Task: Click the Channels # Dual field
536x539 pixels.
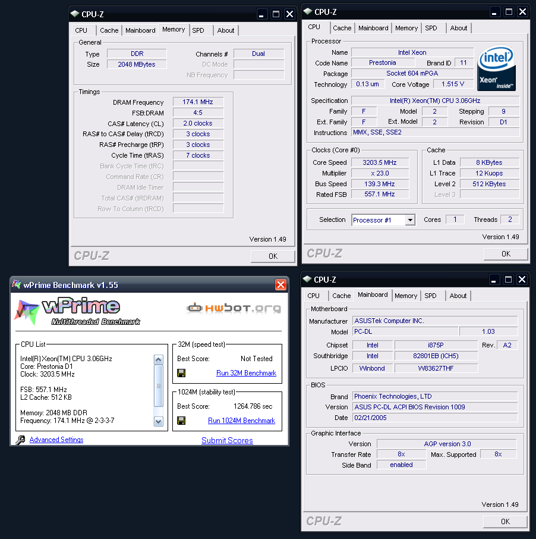Action: [x=259, y=54]
